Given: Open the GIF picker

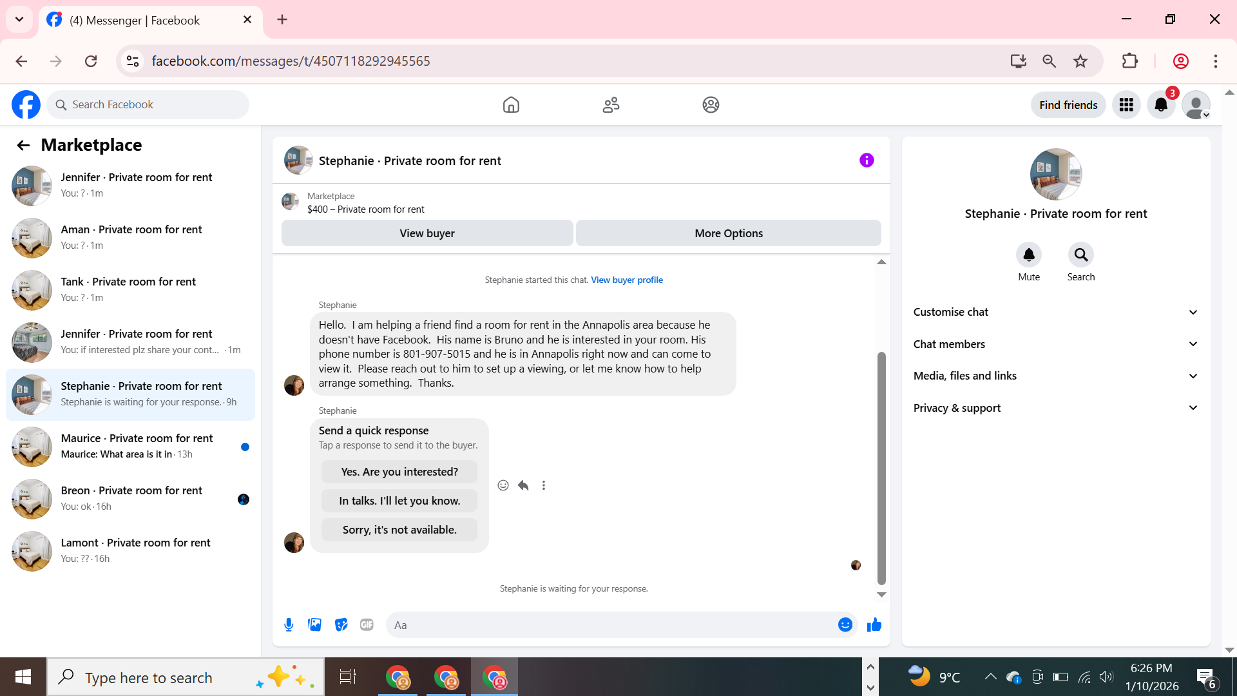Looking at the screenshot, I should (367, 624).
